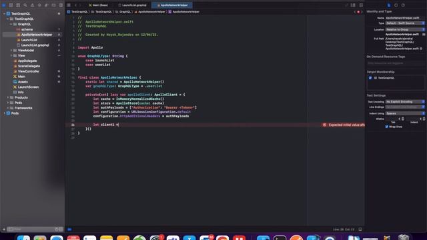Add an editor on the right
This screenshot has width=427, height=240.
point(361,5)
